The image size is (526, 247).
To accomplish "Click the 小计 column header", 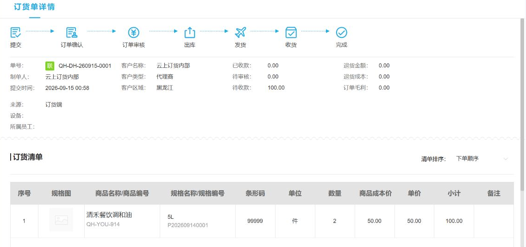I will (454, 193).
